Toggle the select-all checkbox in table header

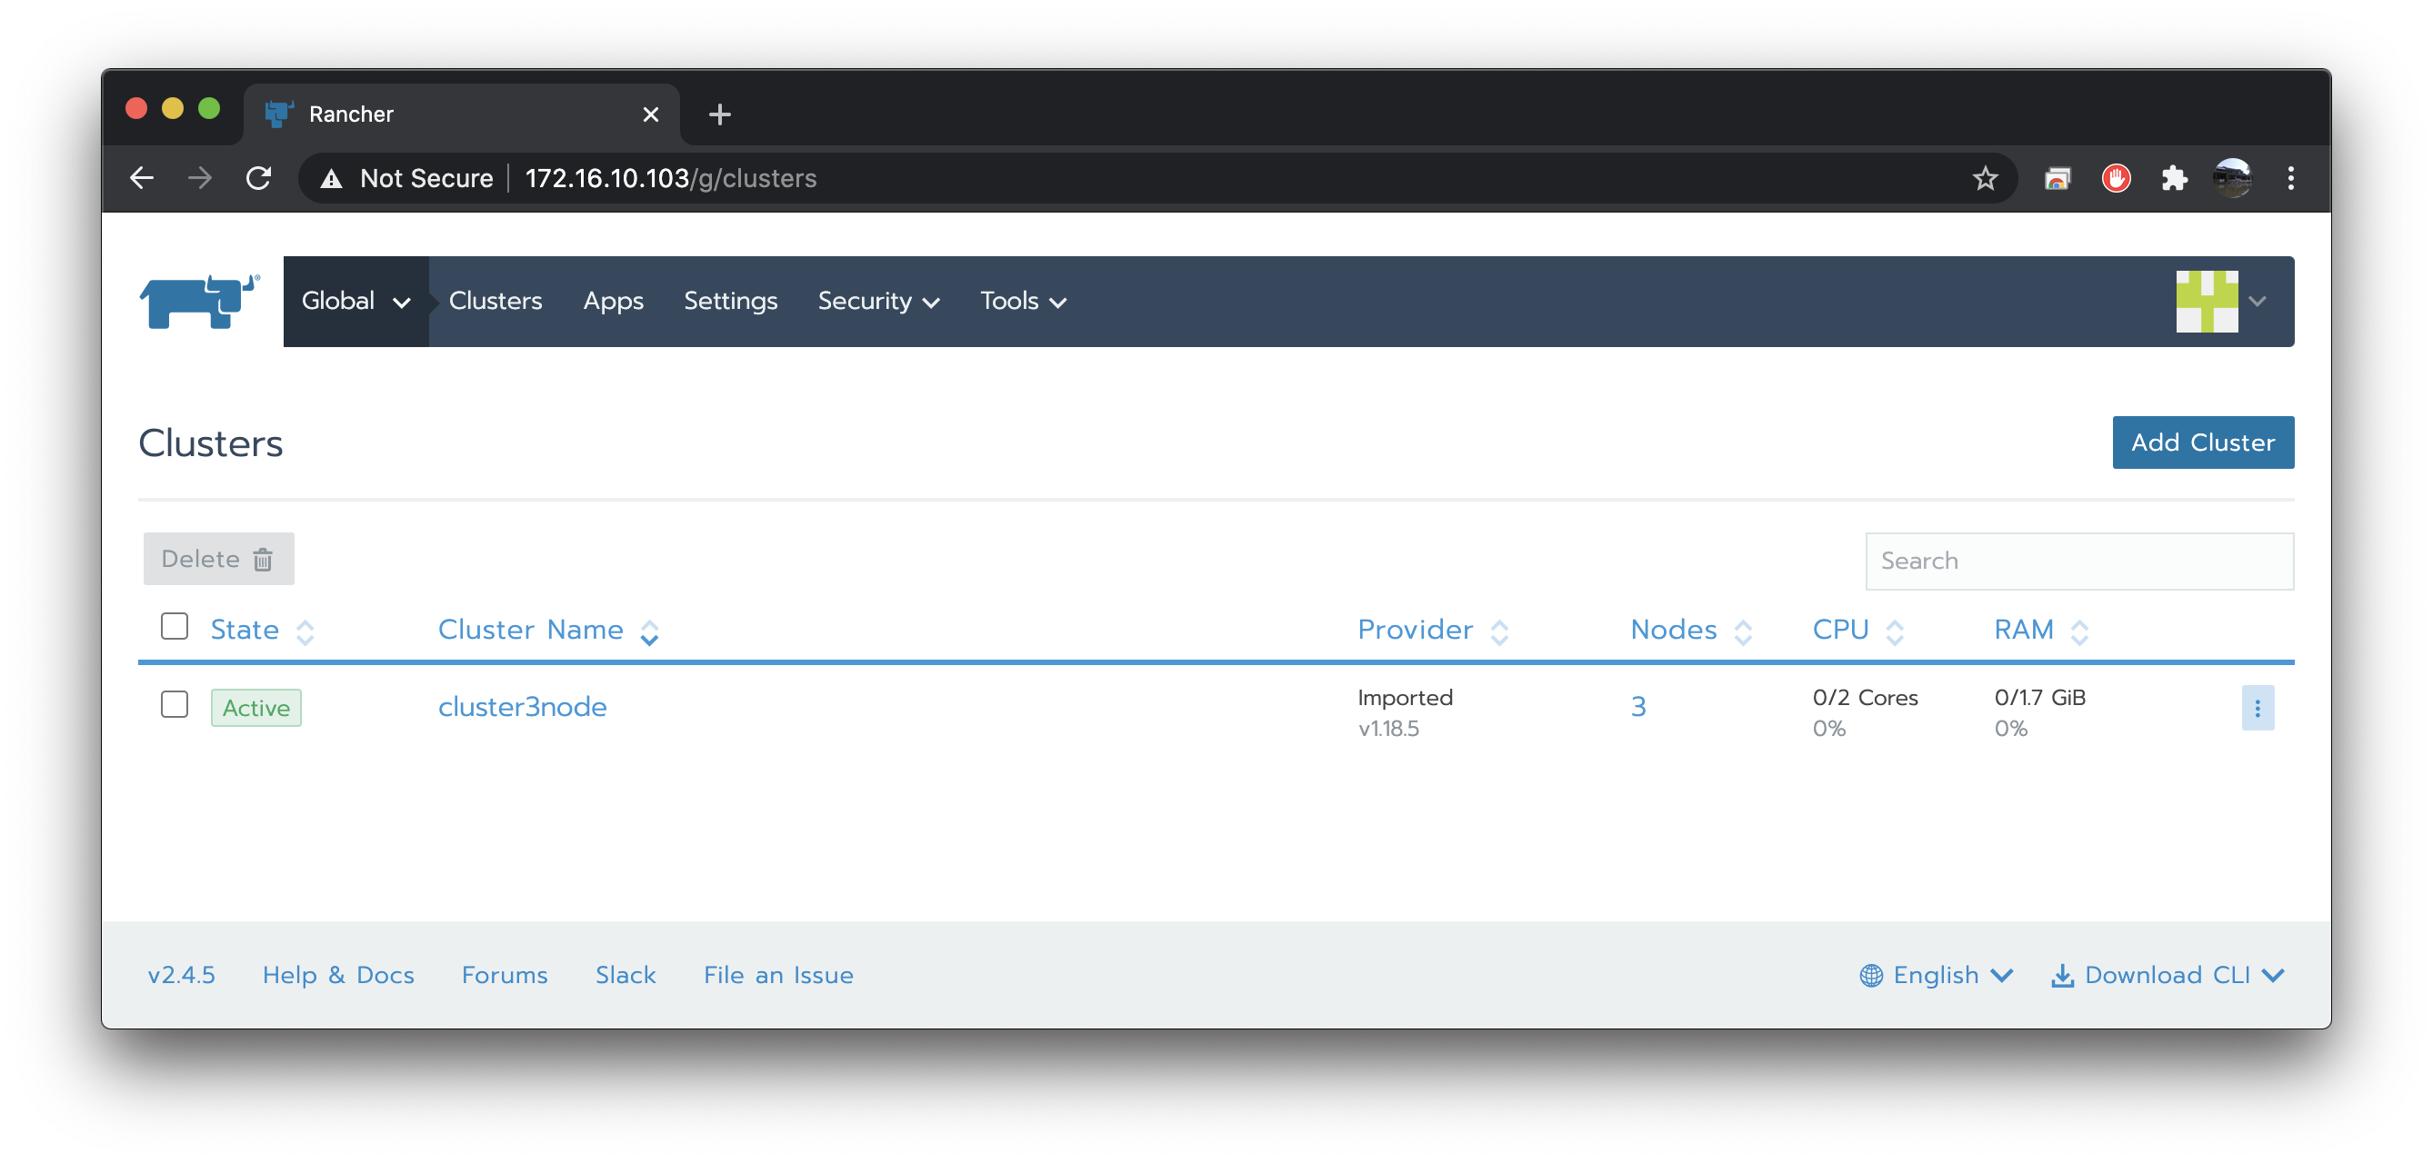tap(175, 627)
